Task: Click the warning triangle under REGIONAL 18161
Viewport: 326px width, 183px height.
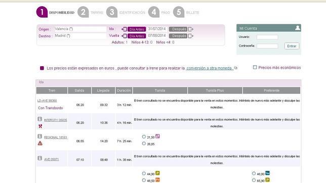Action: [x=40, y=143]
